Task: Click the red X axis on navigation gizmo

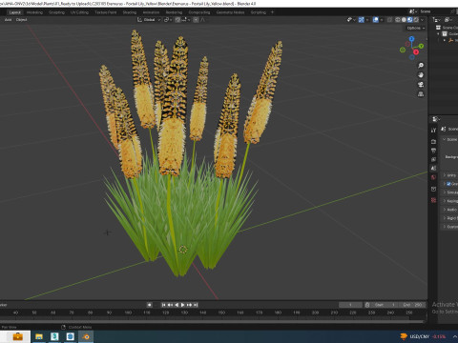Action: [416, 52]
